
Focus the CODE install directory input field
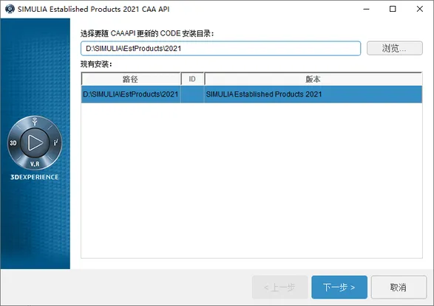tap(220, 49)
